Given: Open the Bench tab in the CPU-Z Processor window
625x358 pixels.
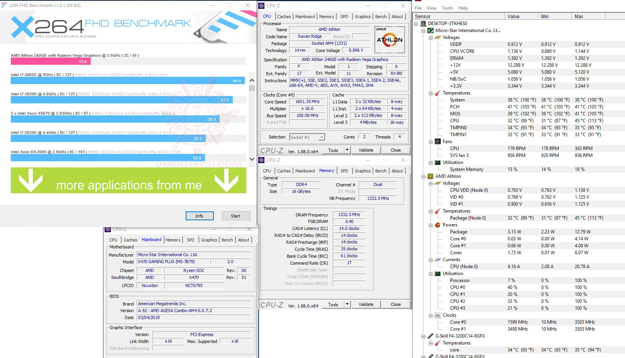Looking at the screenshot, I should pyautogui.click(x=381, y=17).
